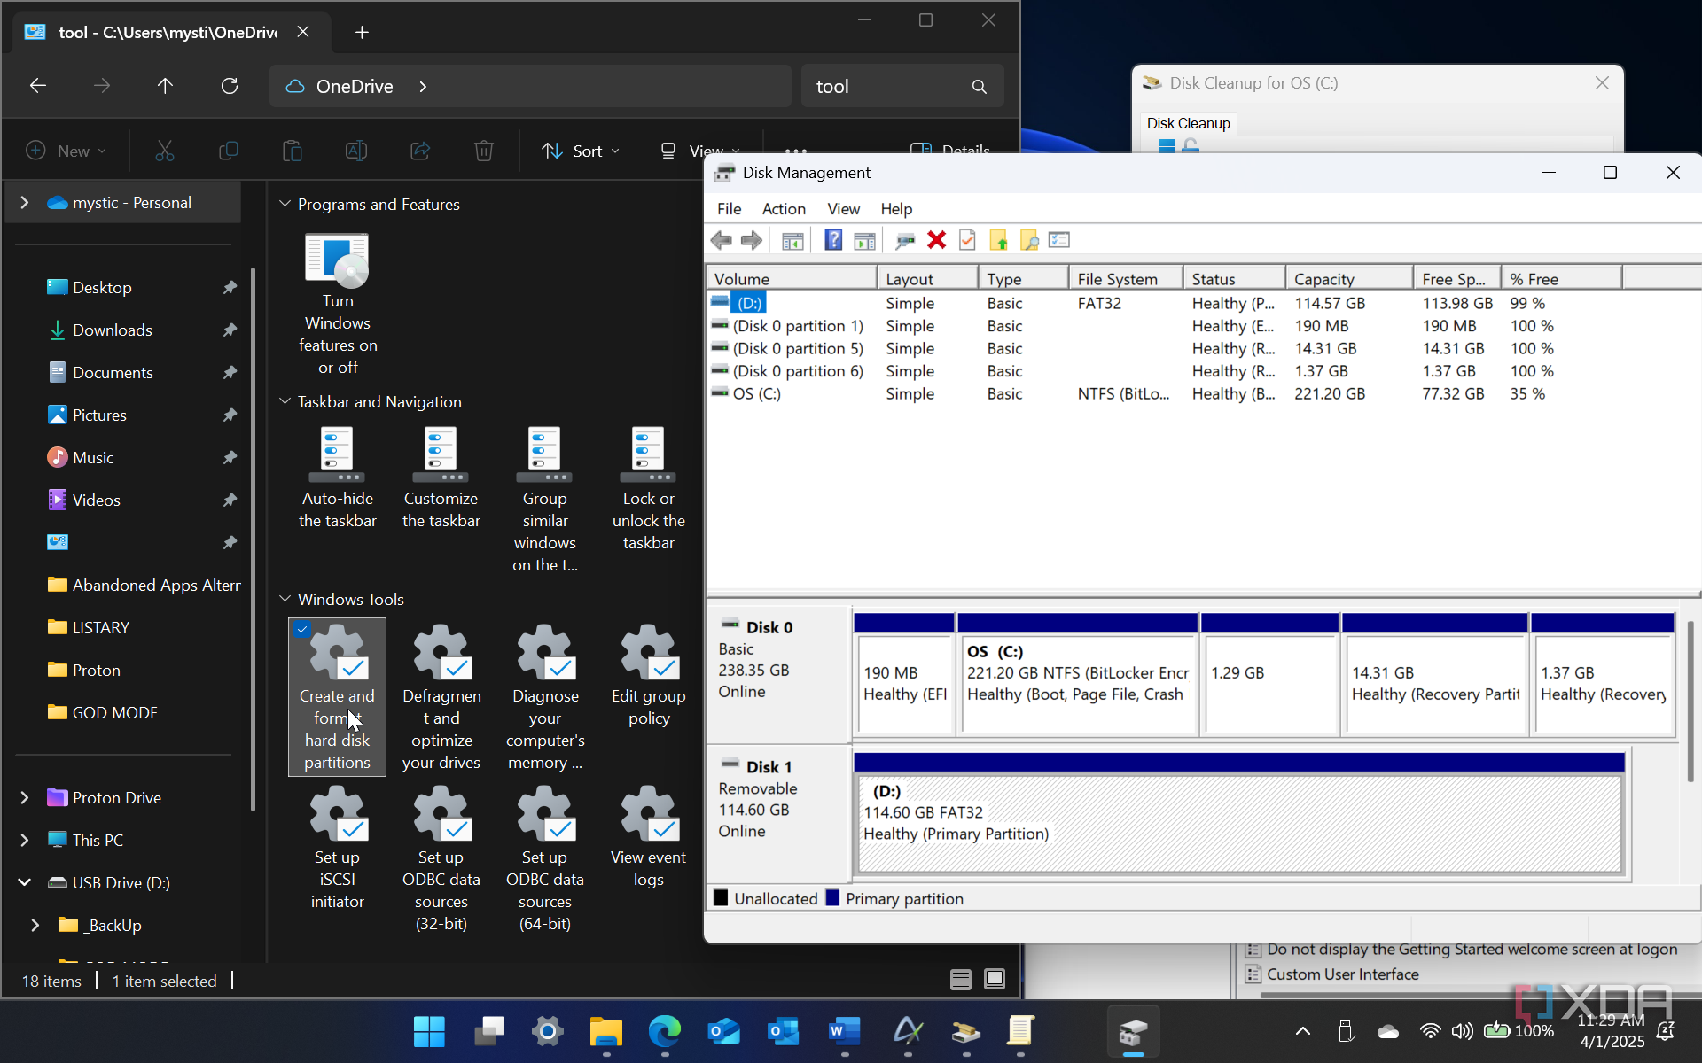Open the blue Help question mark icon
Image resolution: width=1702 pixels, height=1063 pixels.
point(833,240)
